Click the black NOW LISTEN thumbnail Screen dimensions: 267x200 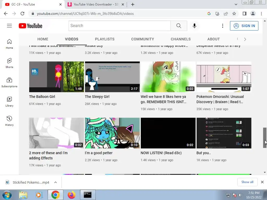[168, 133]
